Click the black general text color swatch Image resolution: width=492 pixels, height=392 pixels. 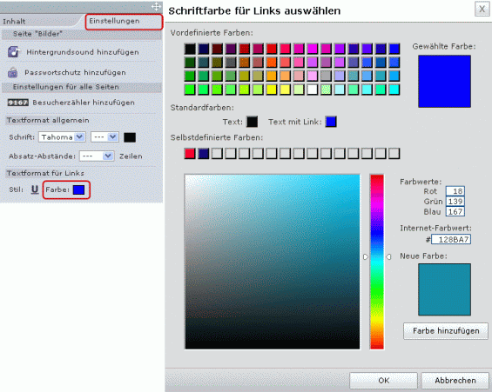tap(130, 137)
